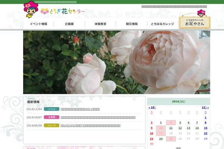The height and width of the screenshot is (149, 224).
Task: Click the flower mascot character in header
Action: [x=31, y=9]
